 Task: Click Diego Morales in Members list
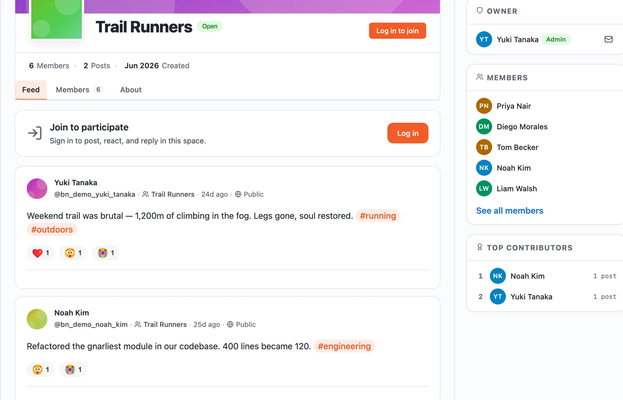(x=522, y=126)
